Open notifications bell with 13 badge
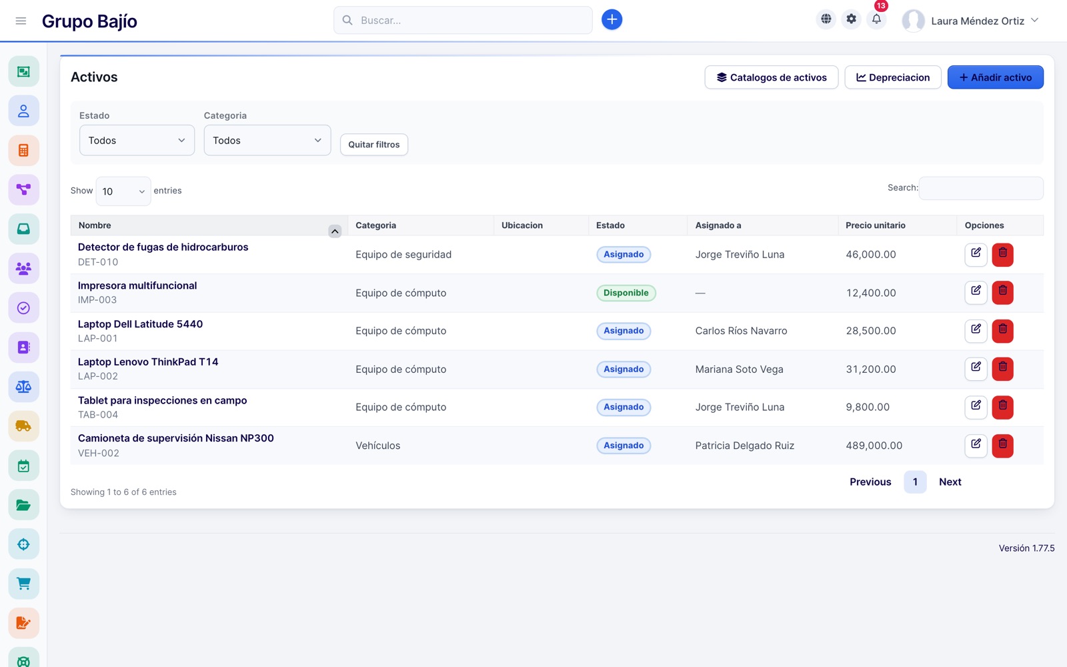Viewport: 1067px width, 667px height. [x=876, y=19]
